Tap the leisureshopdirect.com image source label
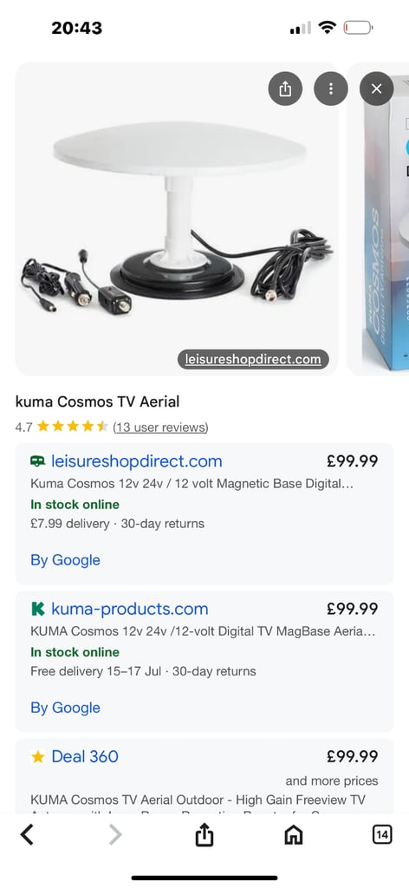409x888 pixels. (x=253, y=359)
